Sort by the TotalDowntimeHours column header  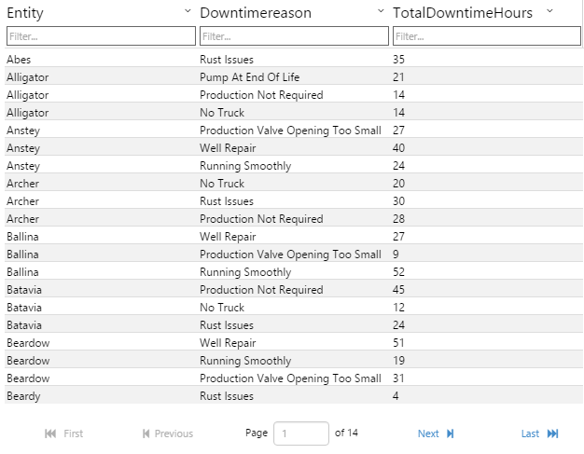[x=463, y=13]
